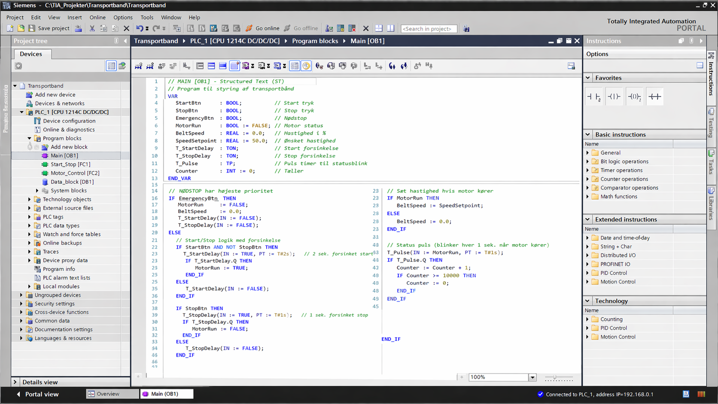Select Data_block [DB1]
The height and width of the screenshot is (404, 718).
coord(72,182)
